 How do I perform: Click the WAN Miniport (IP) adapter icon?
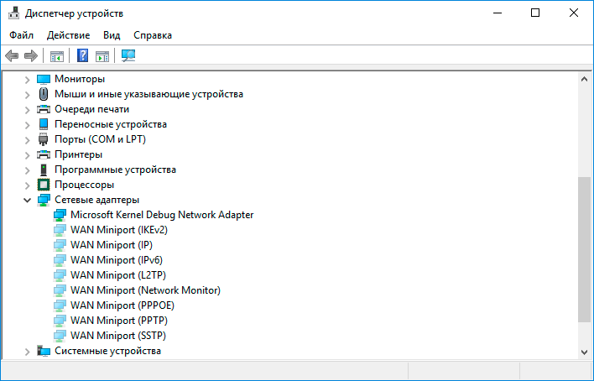pyautogui.click(x=60, y=245)
